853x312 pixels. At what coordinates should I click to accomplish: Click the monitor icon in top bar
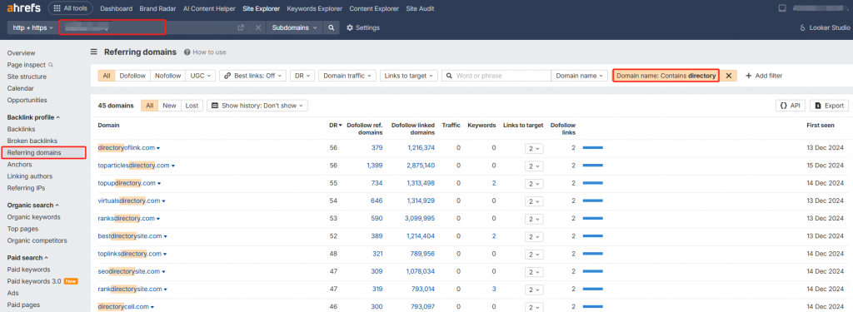tap(783, 8)
